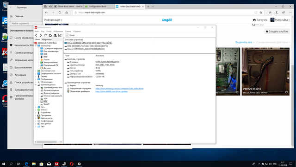
Task: Click the Отчет report button in toolbar
Action: coord(70,35)
